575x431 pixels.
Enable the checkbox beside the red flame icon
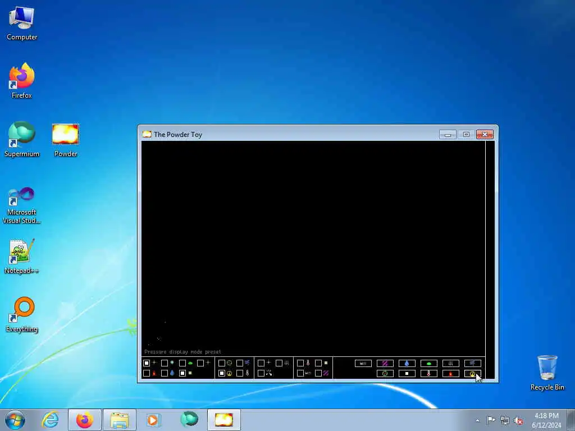[147, 373]
